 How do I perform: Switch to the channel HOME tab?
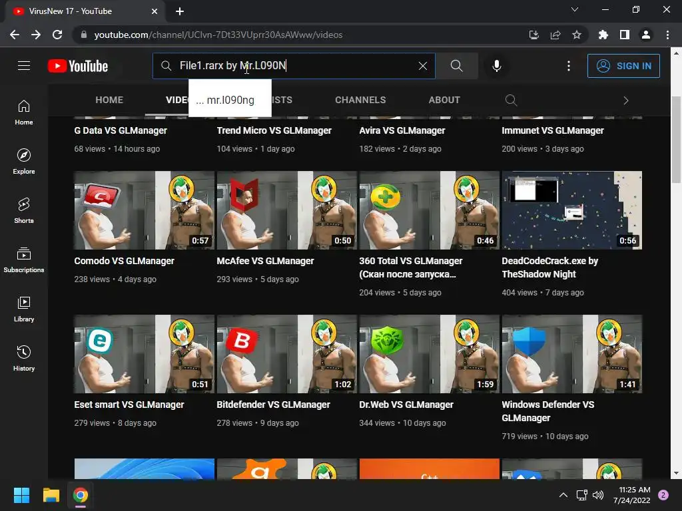tap(109, 100)
